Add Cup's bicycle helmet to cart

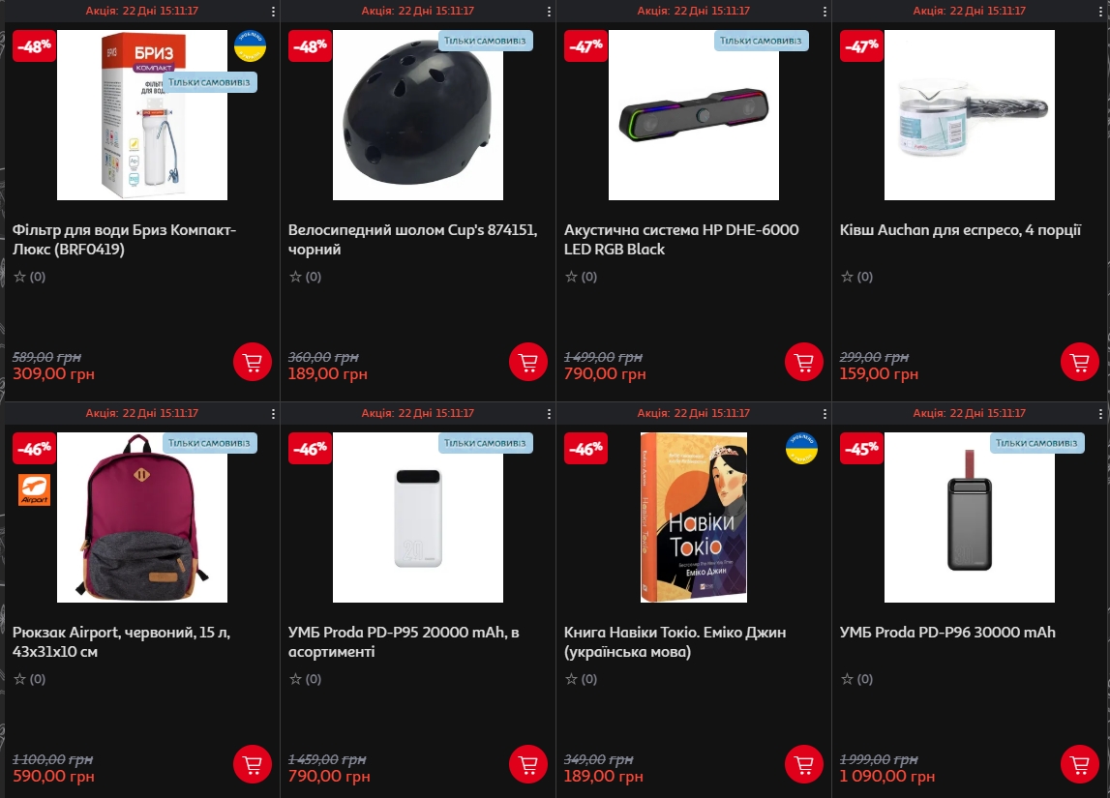pyautogui.click(x=528, y=362)
